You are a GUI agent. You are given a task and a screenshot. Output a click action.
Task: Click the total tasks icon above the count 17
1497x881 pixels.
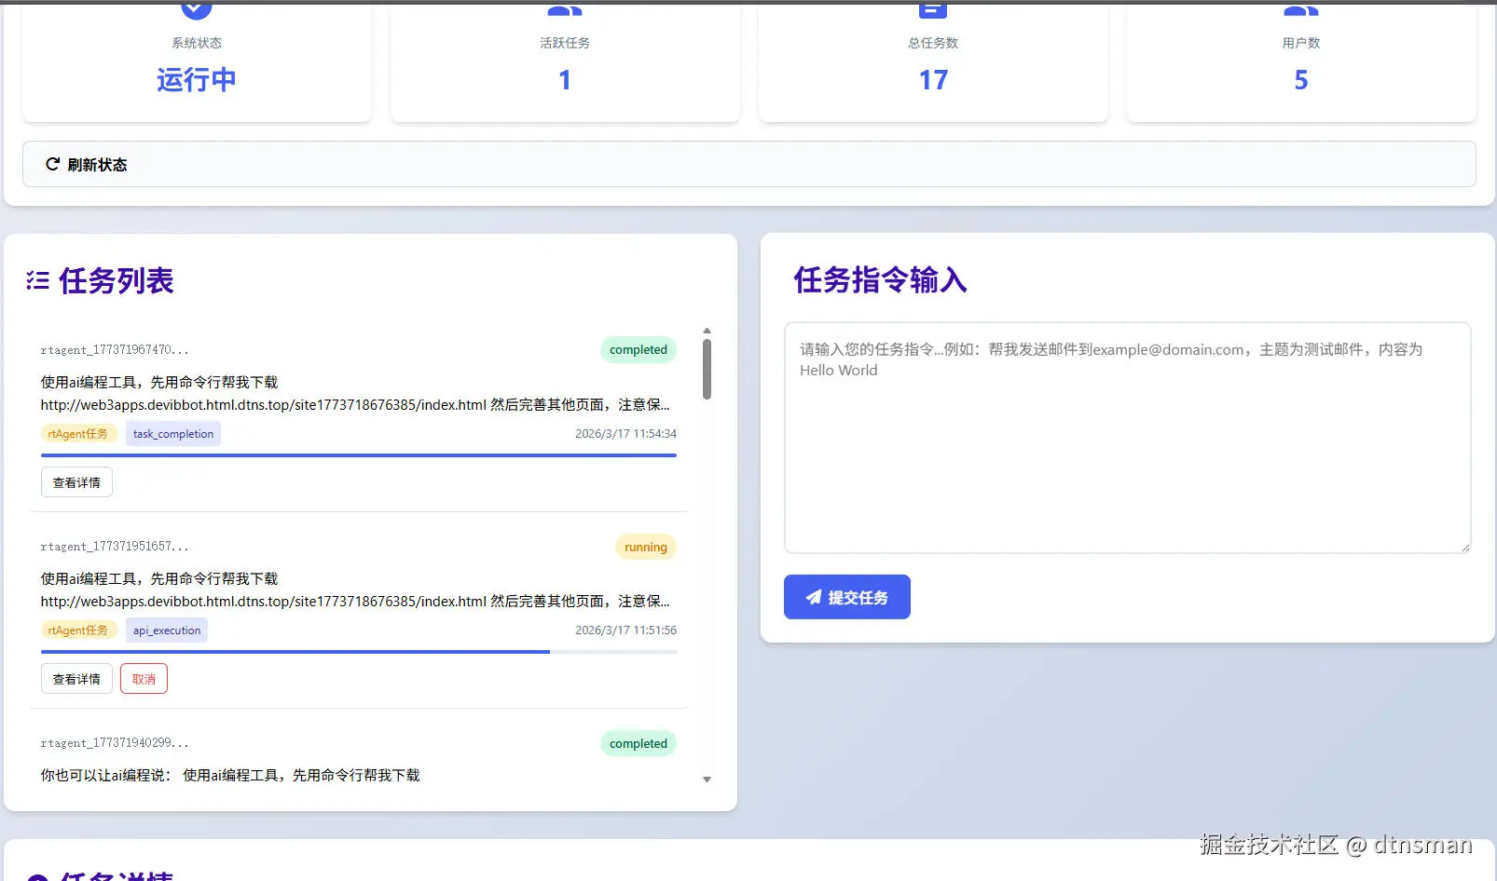931,7
